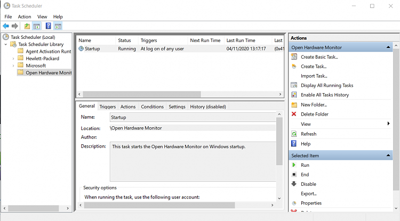Switch to the History (disabled) tab
The image size is (400, 221).
(208, 107)
